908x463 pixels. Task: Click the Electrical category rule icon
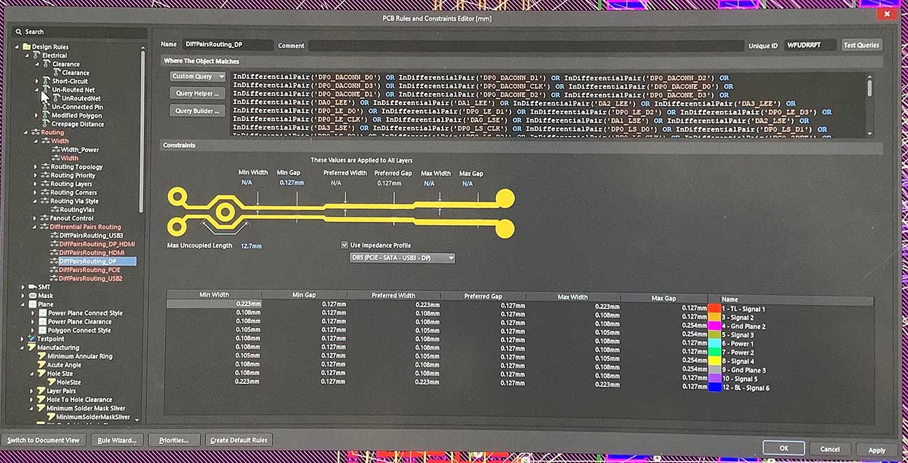click(x=36, y=55)
